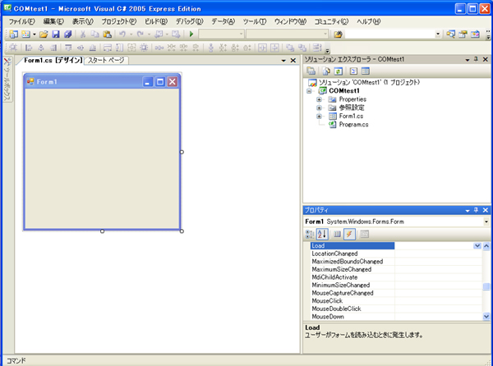Open the デバッグ(D) menu
The width and height of the screenshot is (493, 366).
[189, 21]
